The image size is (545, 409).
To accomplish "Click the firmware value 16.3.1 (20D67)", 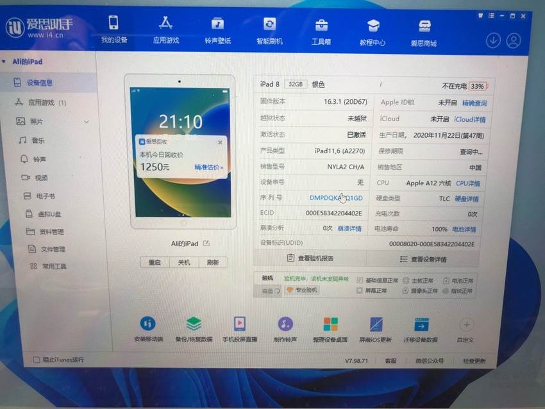I will click(346, 101).
